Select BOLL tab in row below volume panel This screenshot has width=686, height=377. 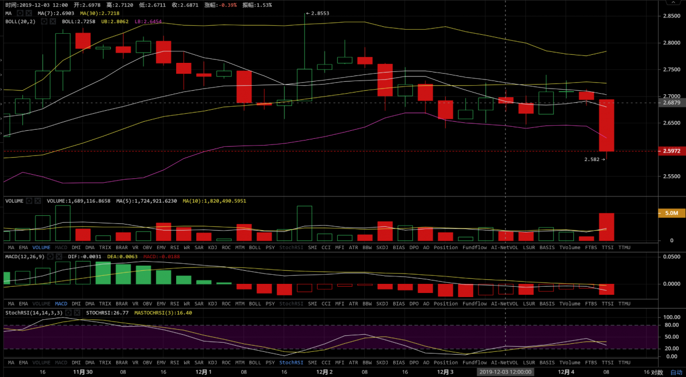tap(255, 248)
